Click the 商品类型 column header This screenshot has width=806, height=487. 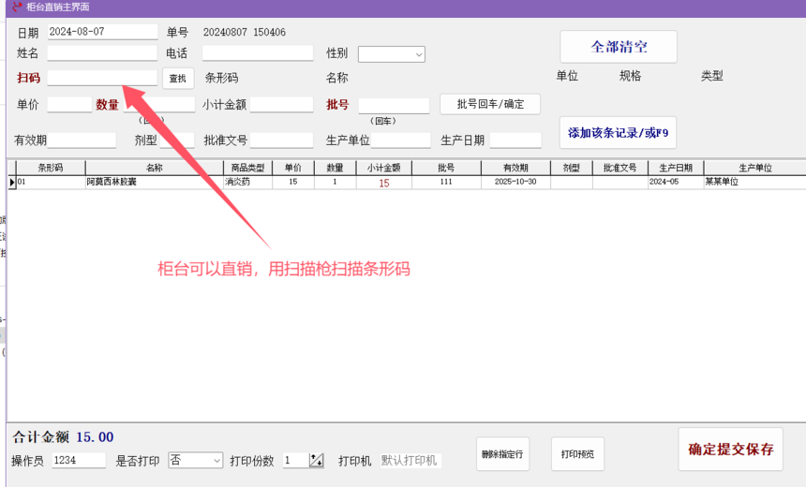247,168
